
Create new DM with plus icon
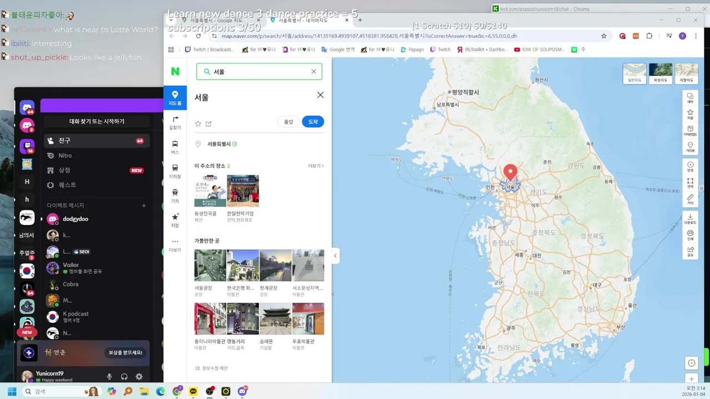144,206
